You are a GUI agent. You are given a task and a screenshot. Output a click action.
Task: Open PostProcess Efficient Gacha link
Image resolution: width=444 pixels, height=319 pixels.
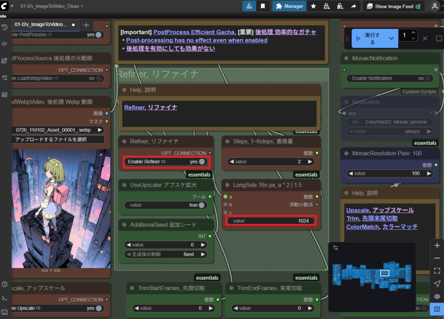coord(194,32)
